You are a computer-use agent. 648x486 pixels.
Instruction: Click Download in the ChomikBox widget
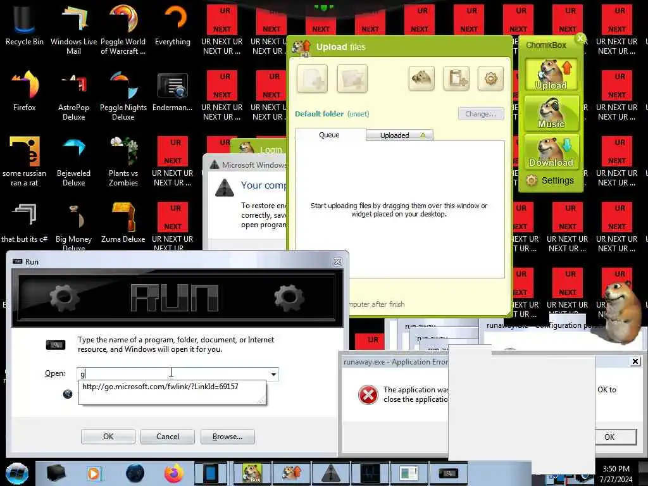pyautogui.click(x=551, y=152)
